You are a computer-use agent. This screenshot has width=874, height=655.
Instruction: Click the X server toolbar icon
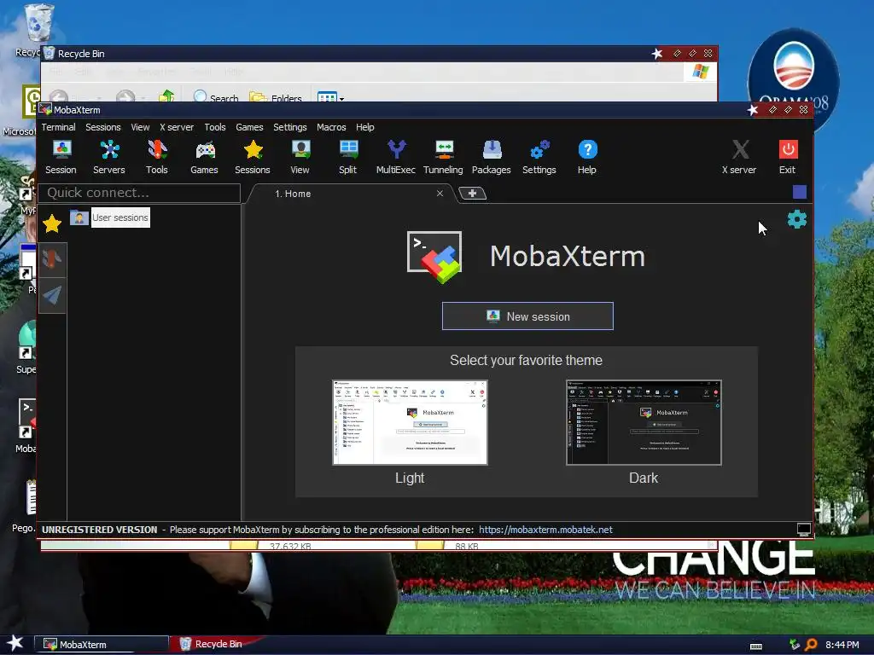739,158
